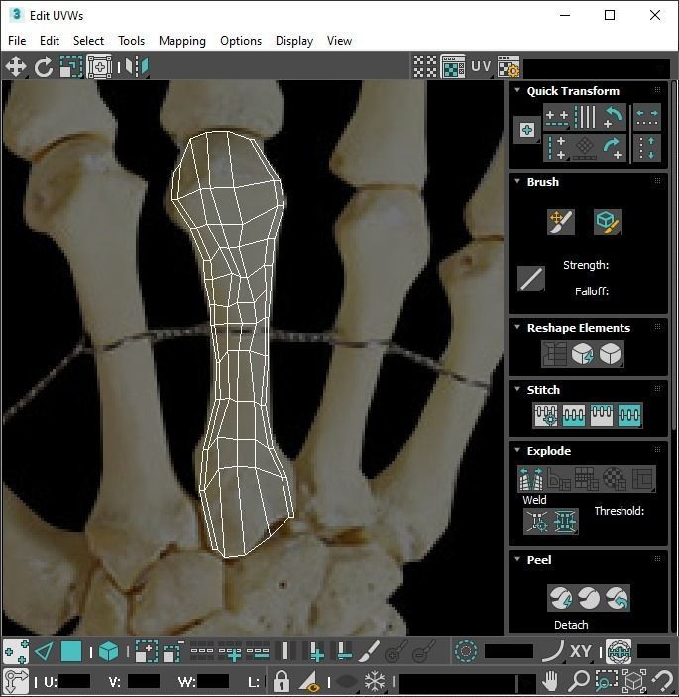Click the Quick Peel icon
The height and width of the screenshot is (697, 679).
coord(560,598)
